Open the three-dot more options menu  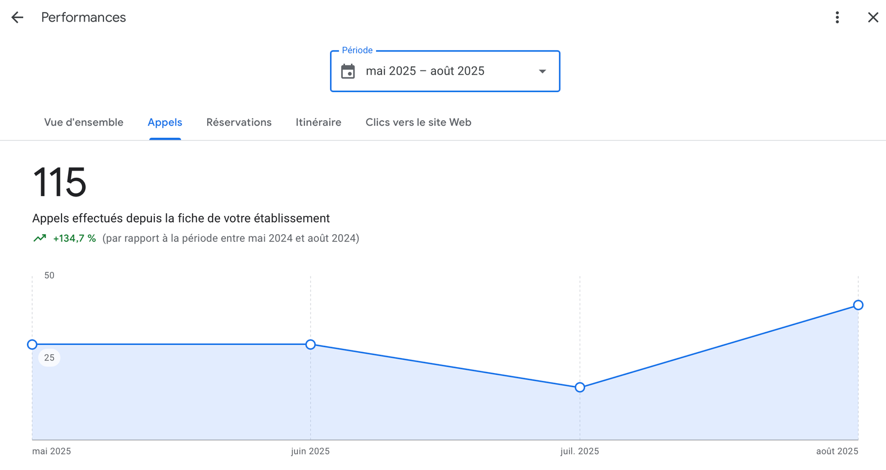coord(837,18)
